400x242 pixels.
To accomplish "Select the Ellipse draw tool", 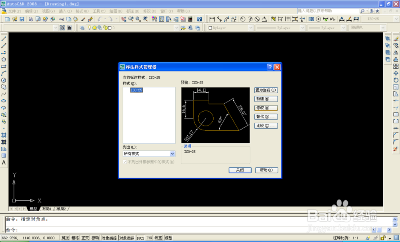I will [x=4, y=101].
